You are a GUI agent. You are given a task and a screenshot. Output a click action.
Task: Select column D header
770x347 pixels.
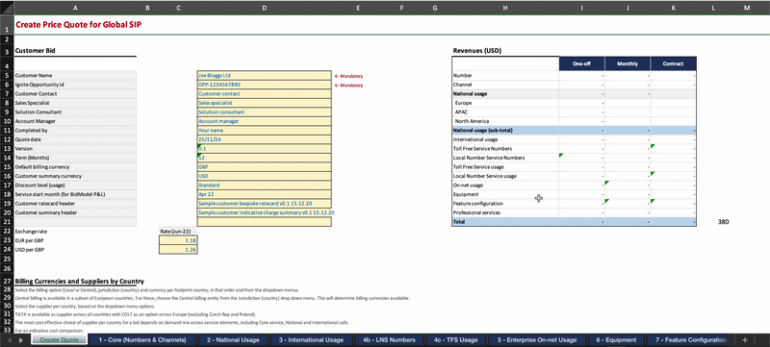pos(264,8)
